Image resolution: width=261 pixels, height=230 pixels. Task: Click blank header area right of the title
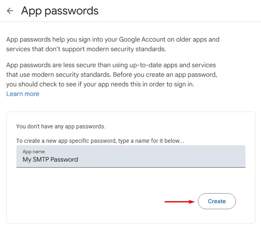point(180,11)
